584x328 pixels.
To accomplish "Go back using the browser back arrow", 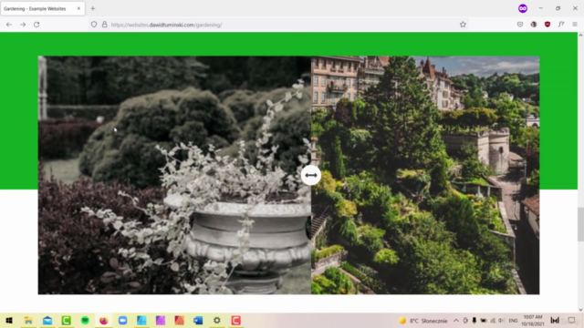I will coord(9,25).
